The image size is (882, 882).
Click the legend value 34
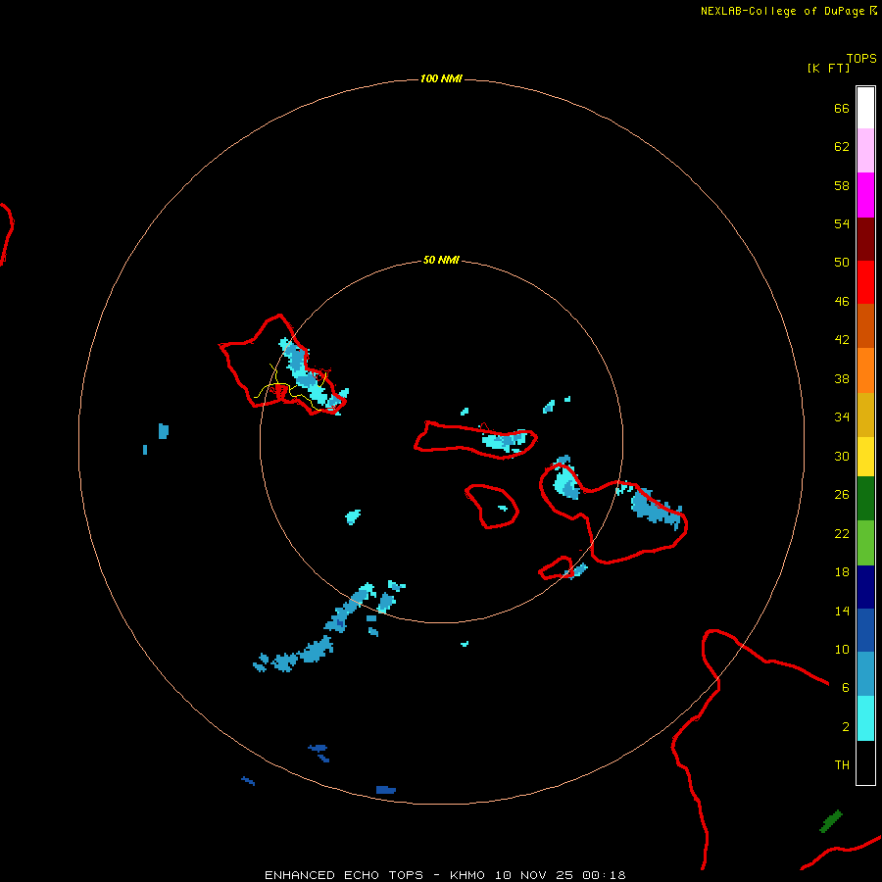(842, 417)
